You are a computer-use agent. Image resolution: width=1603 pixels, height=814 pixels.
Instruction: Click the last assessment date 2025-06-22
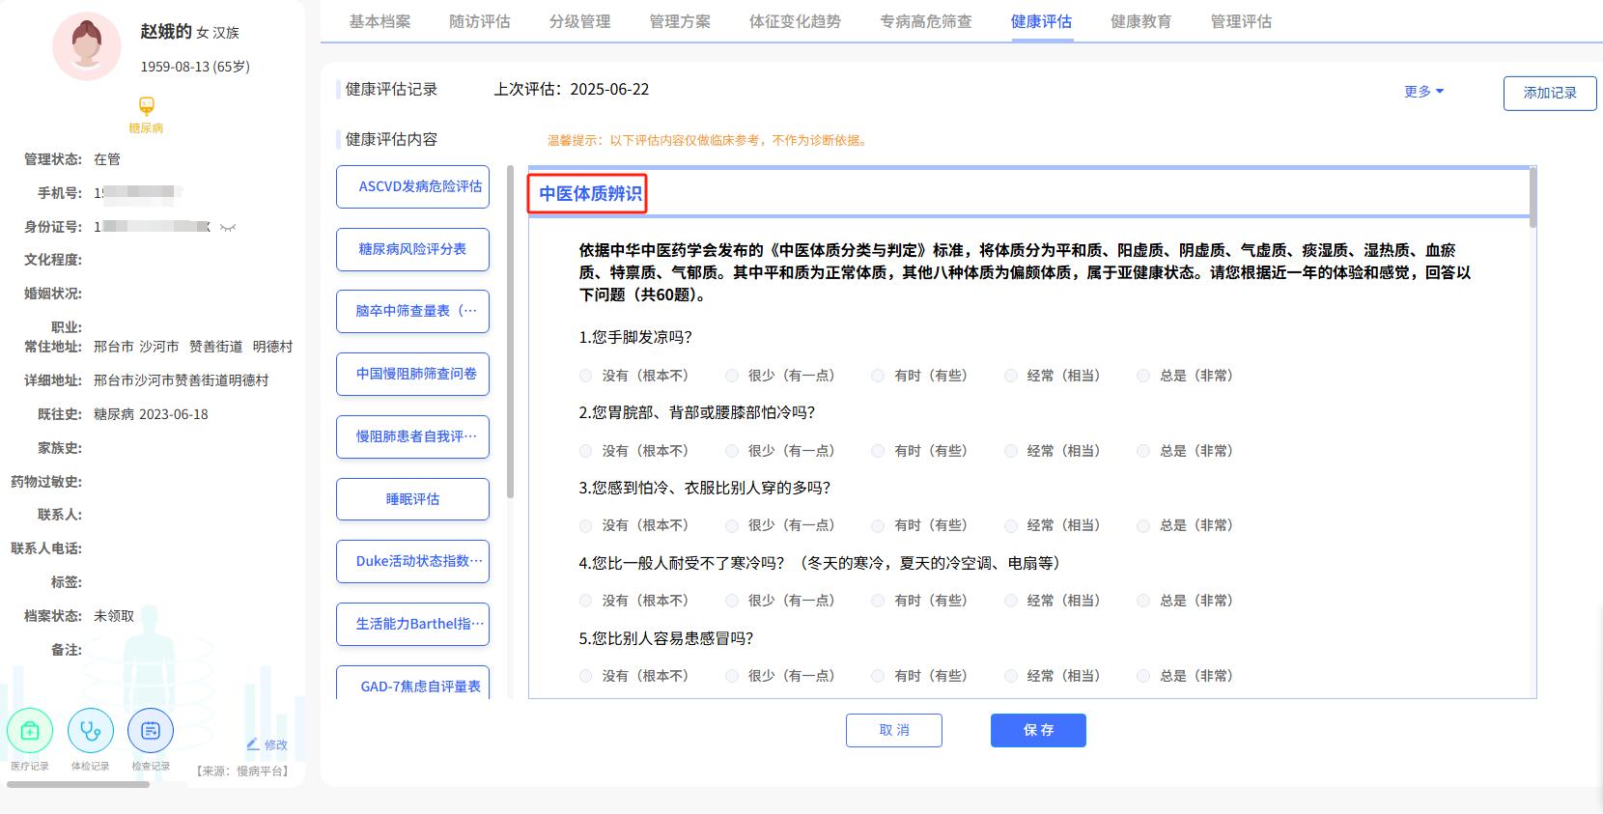pos(609,89)
